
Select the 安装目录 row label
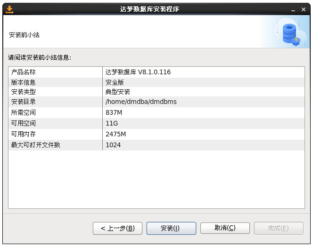pos(24,102)
